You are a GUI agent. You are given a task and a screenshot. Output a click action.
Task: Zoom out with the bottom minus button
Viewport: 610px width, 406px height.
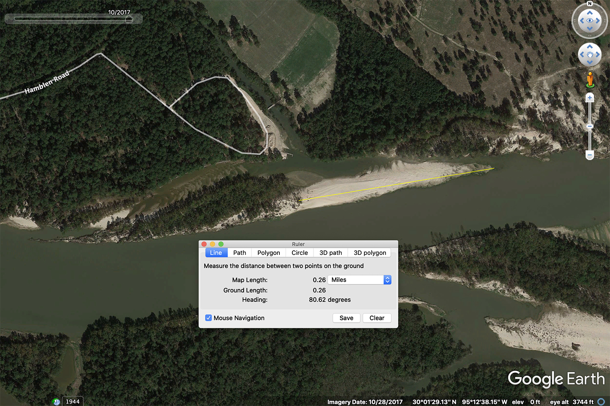590,155
